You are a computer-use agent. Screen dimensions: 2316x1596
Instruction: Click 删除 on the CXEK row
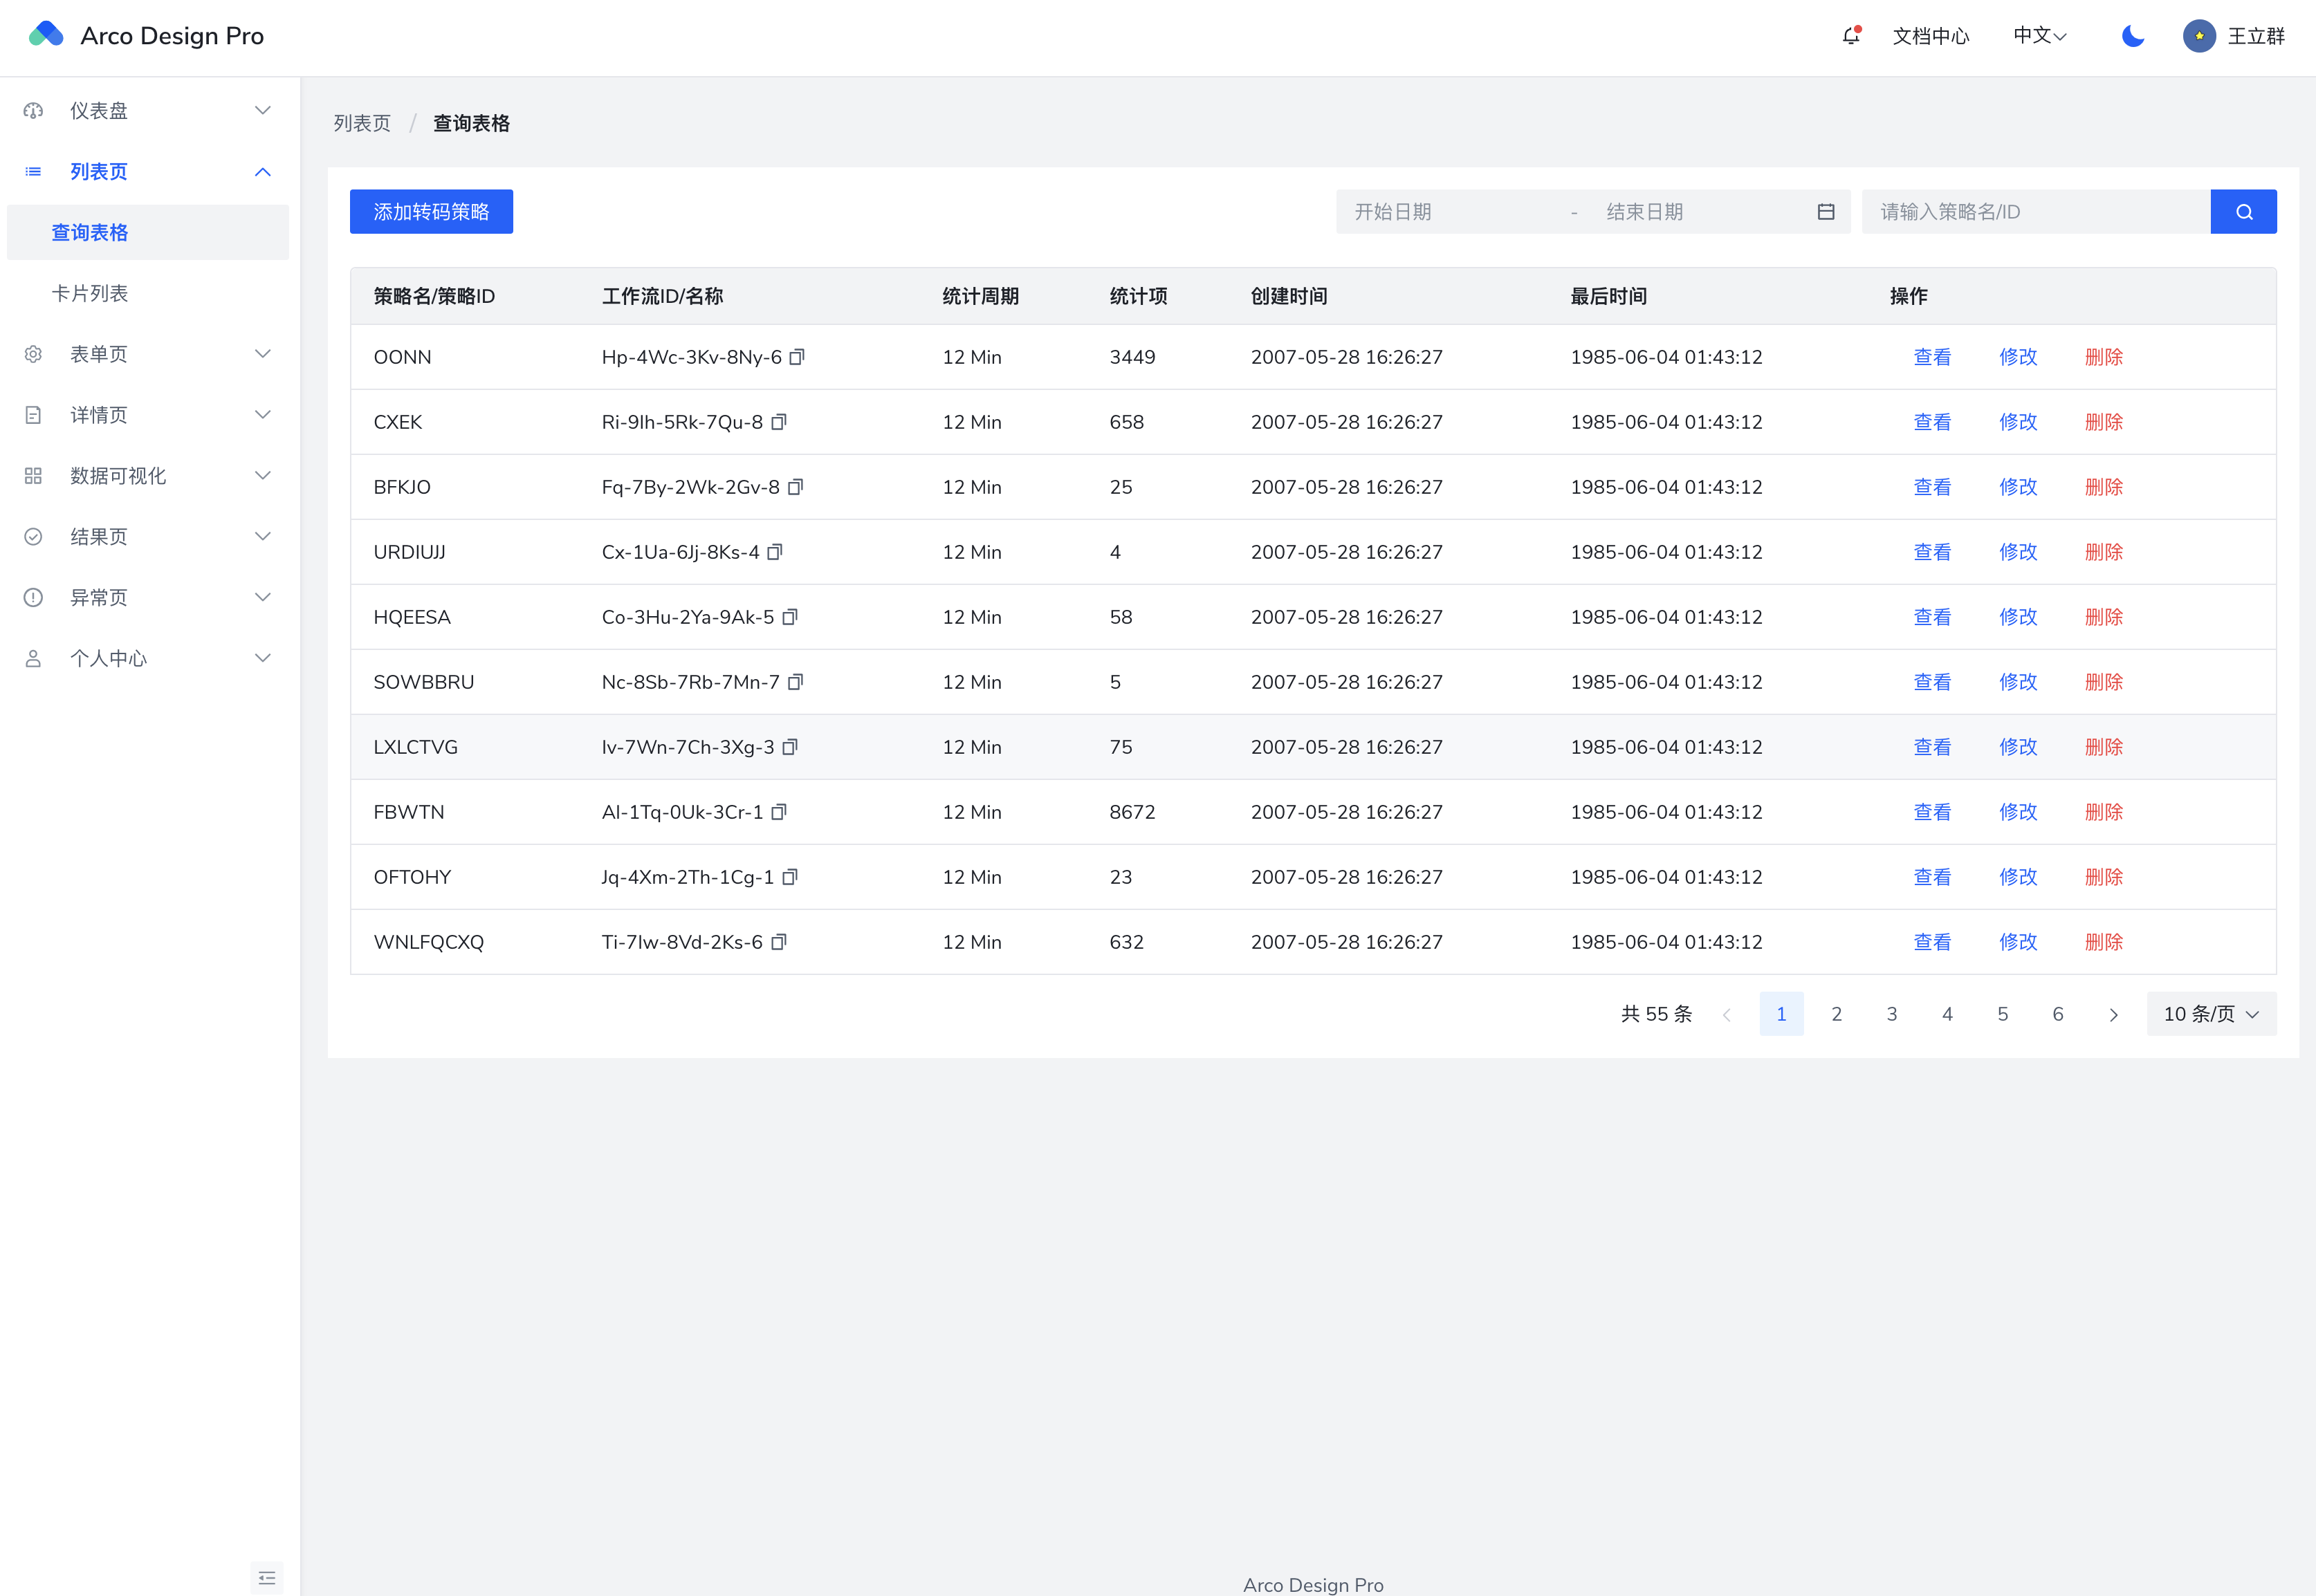coord(2104,421)
